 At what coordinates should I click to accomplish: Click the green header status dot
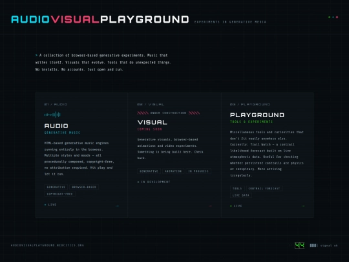330,17
